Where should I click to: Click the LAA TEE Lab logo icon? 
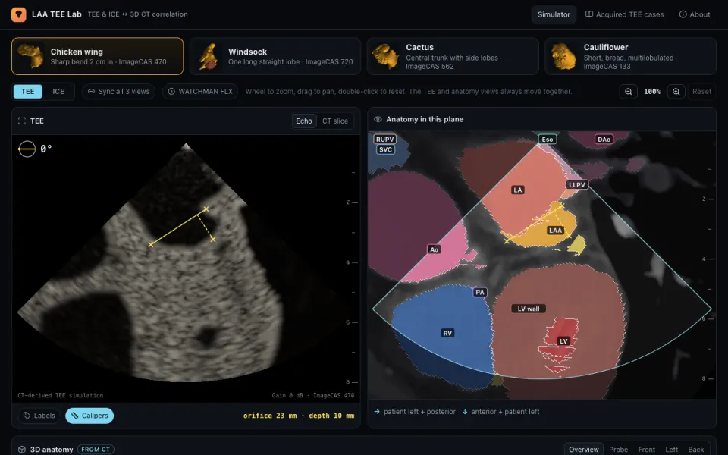pyautogui.click(x=18, y=14)
